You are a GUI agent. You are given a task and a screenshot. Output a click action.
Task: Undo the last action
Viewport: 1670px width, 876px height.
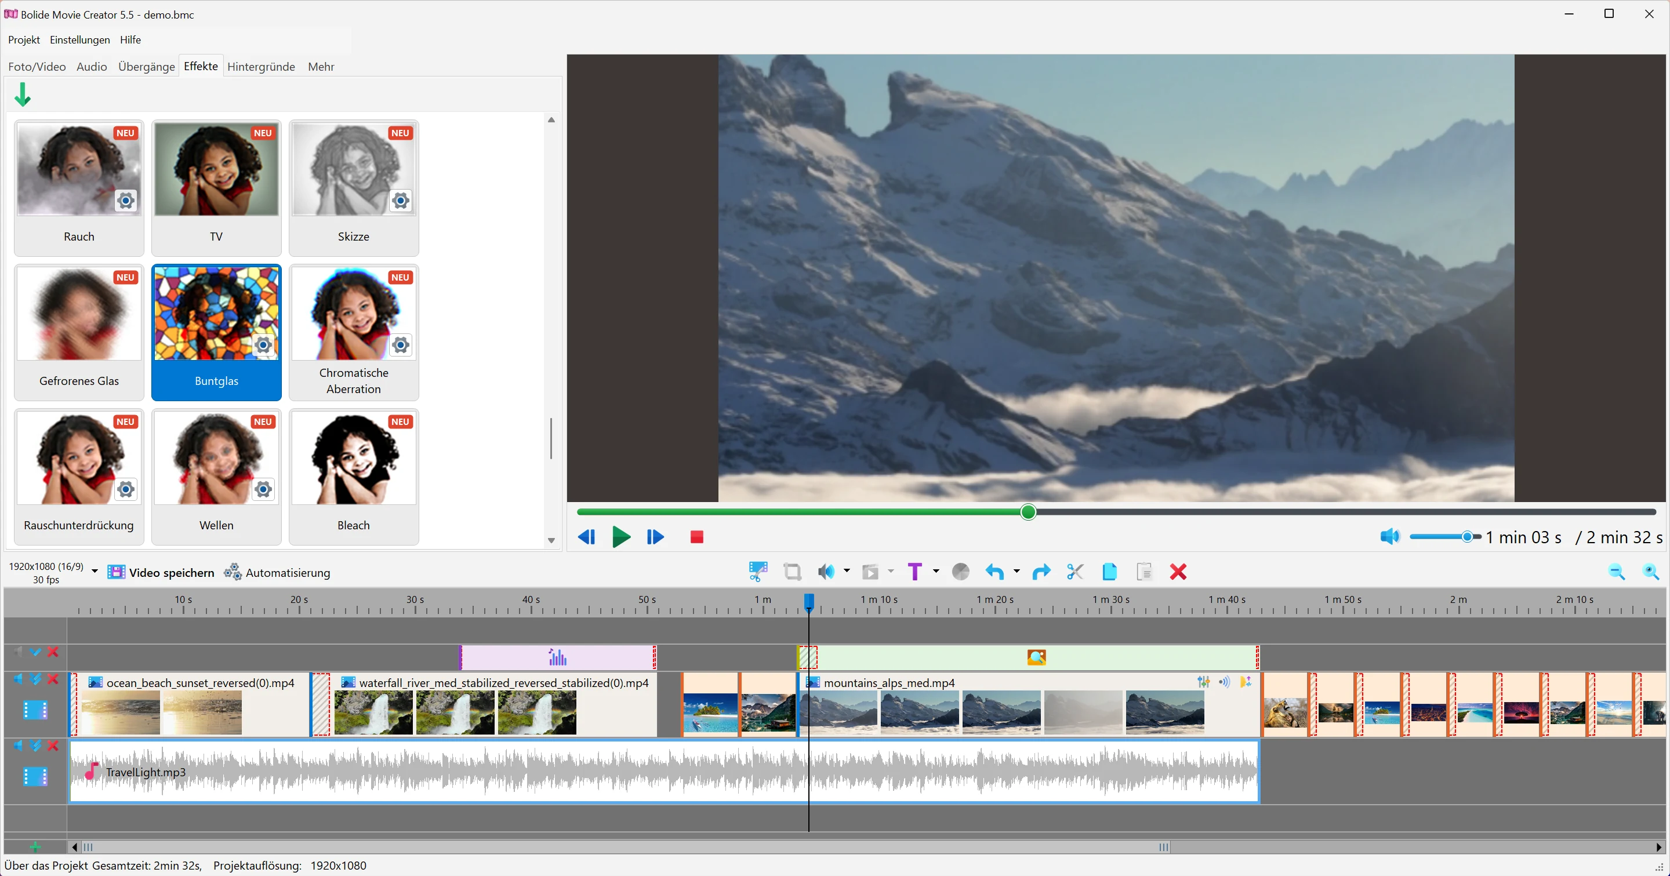point(994,572)
